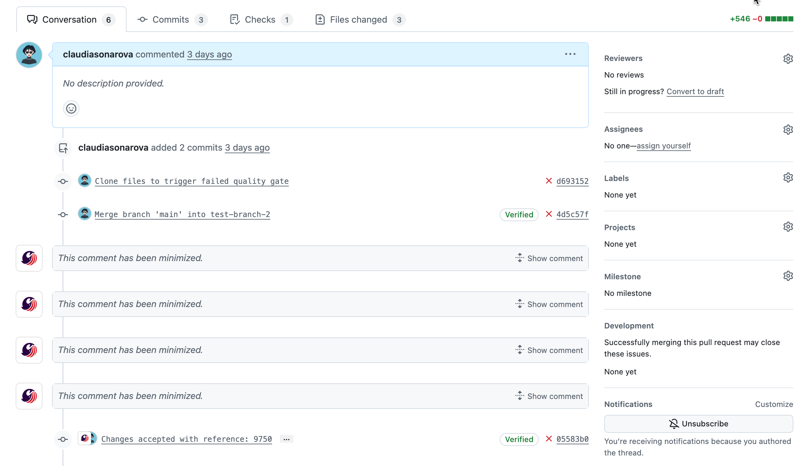The width and height of the screenshot is (809, 466).
Task: Open the comment options ellipsis menu
Action: click(570, 54)
